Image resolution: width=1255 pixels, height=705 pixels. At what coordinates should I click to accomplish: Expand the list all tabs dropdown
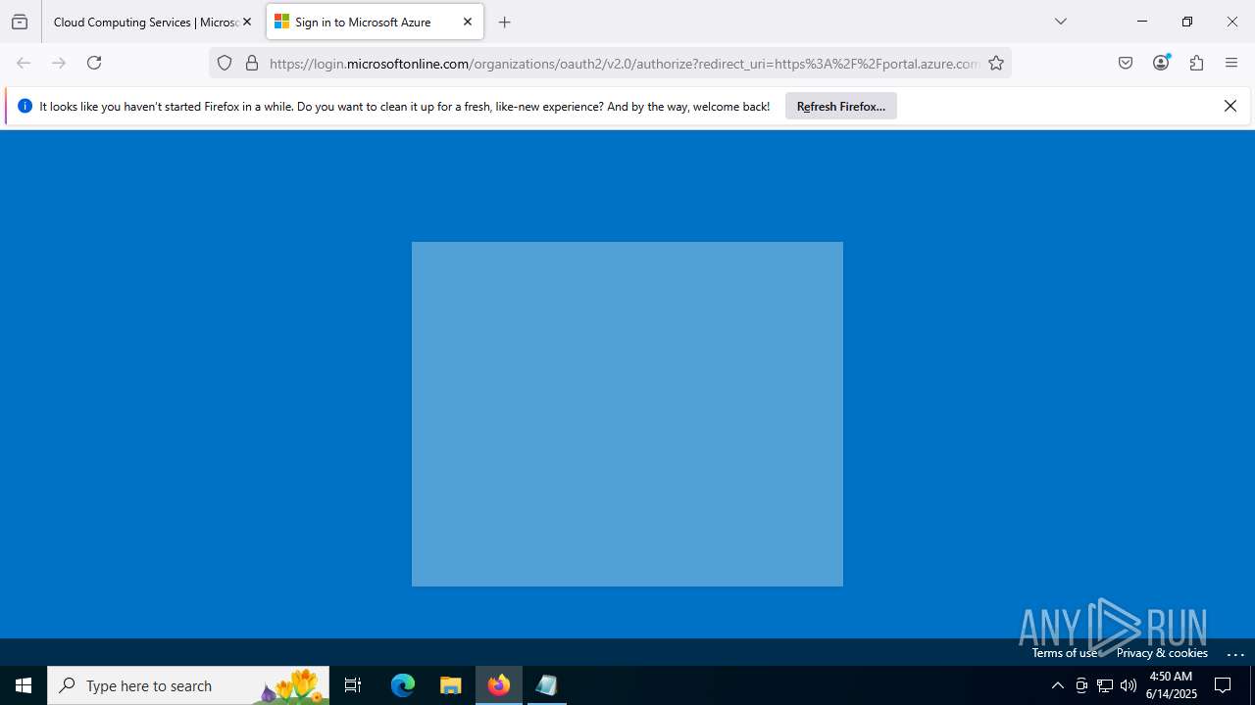click(x=1061, y=22)
